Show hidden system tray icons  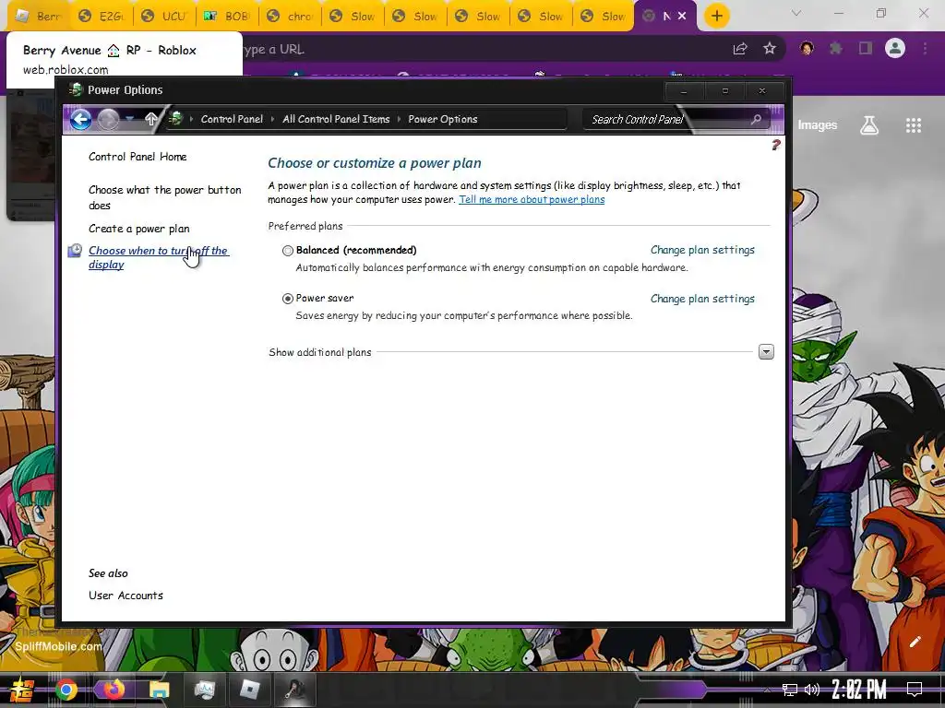click(767, 690)
